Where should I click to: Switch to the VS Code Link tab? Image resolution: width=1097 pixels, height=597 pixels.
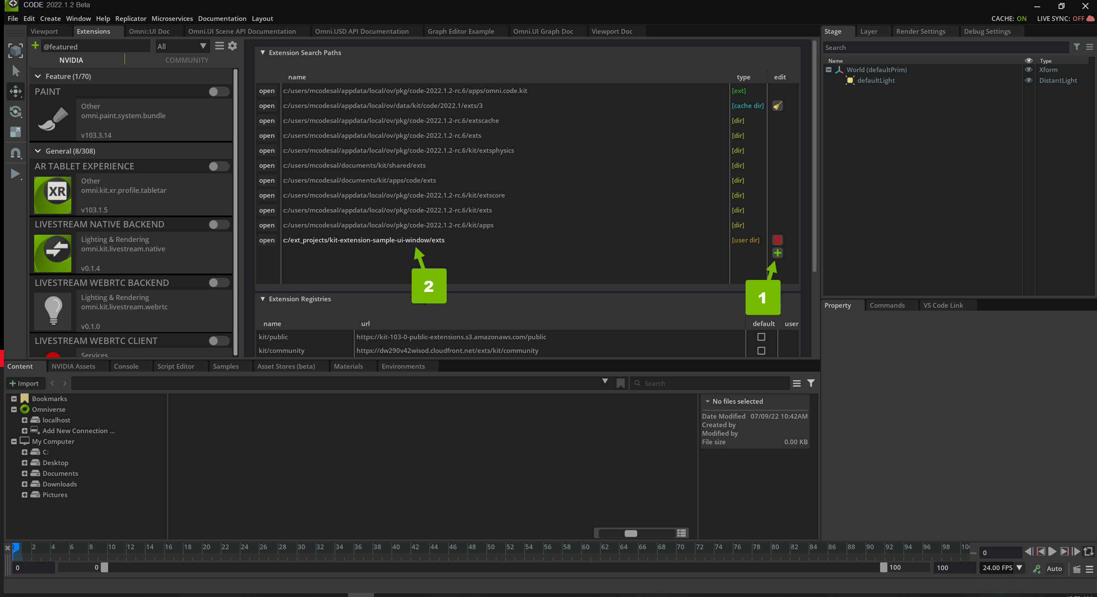(x=943, y=306)
